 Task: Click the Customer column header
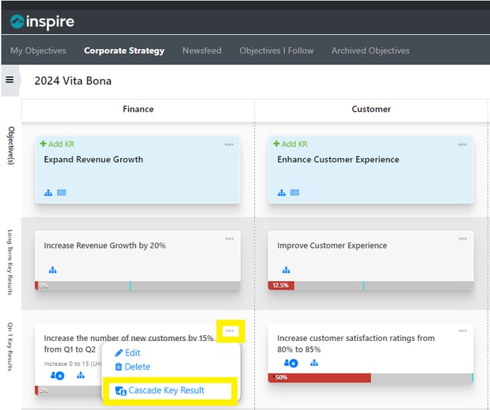[x=371, y=109]
